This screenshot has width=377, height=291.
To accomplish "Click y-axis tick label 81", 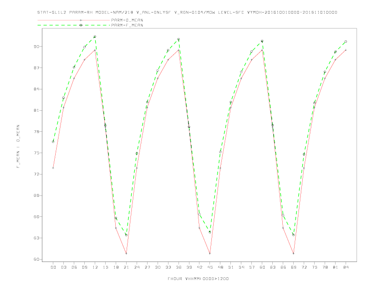I will (x=36, y=110).
